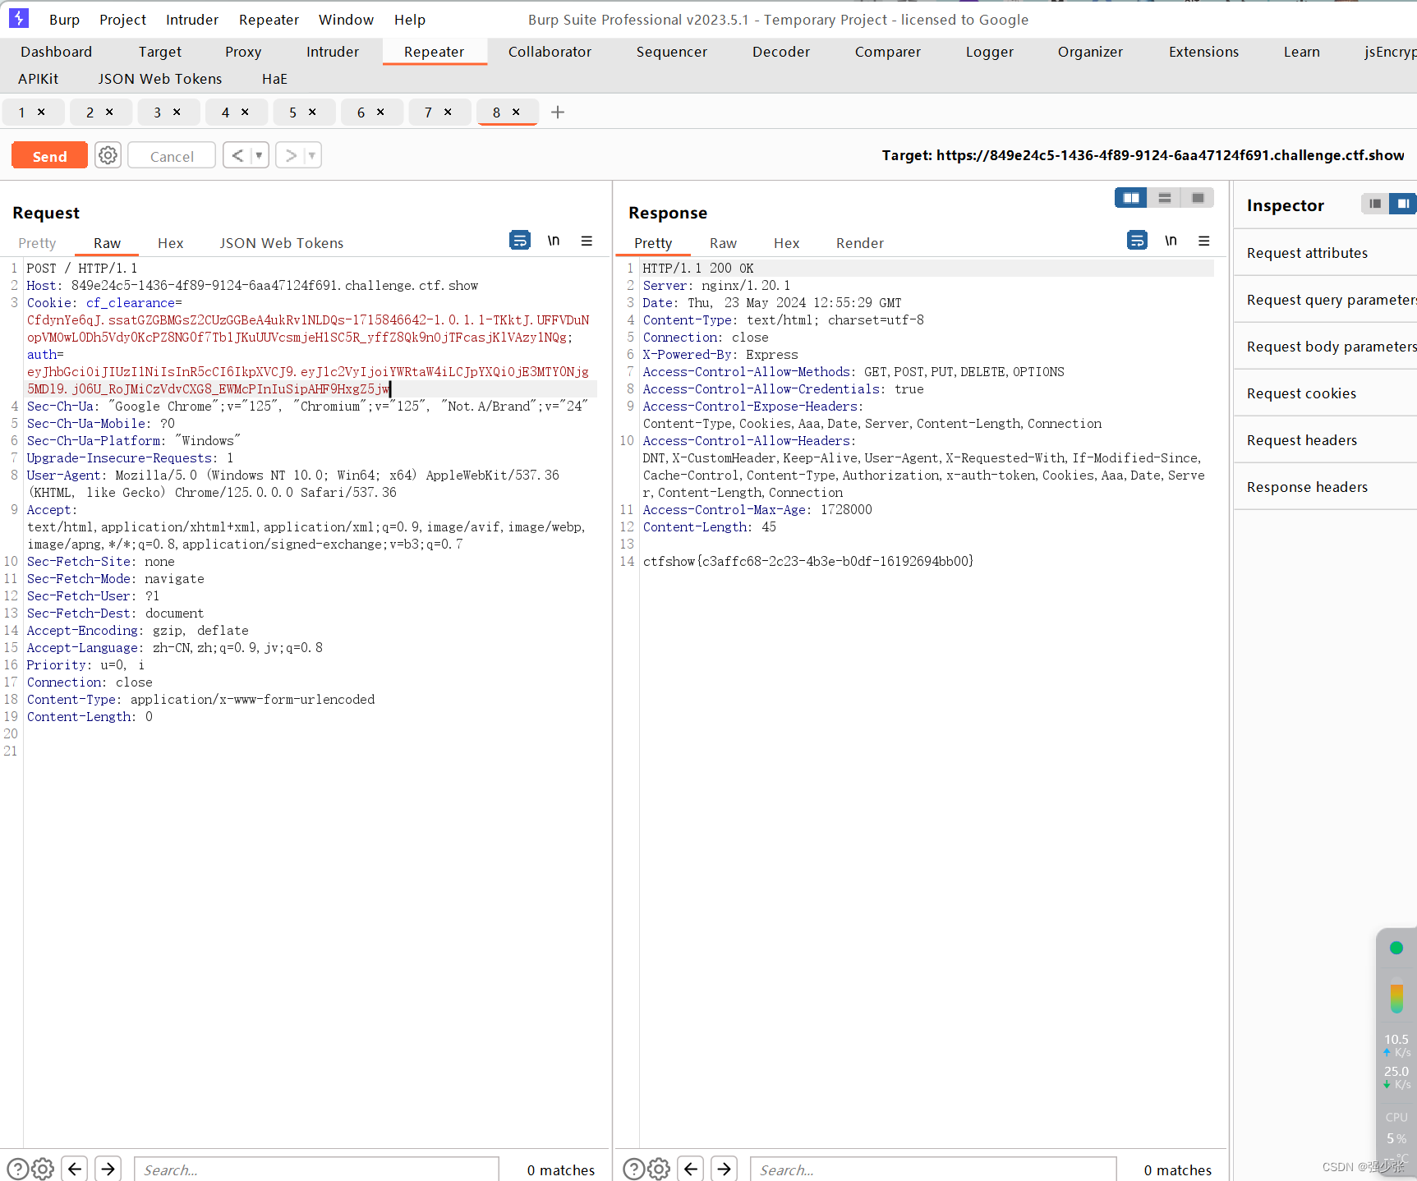Dock Inspector panel to the right
This screenshot has height=1181, width=1417.
[x=1403, y=204]
